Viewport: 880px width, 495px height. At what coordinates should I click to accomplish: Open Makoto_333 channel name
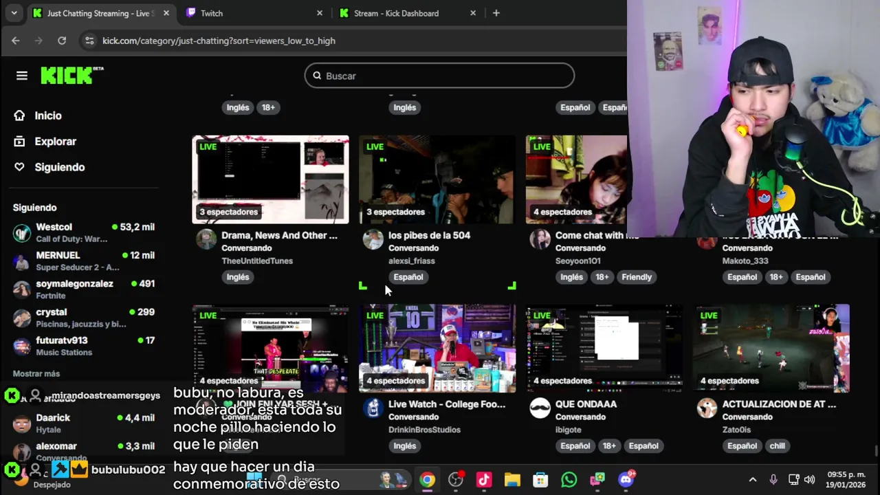[745, 261]
